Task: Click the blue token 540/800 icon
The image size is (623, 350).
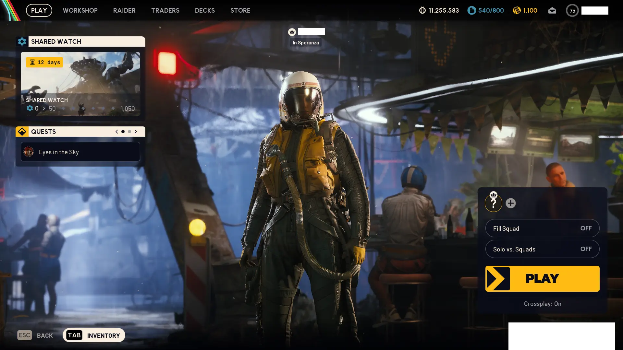Action: click(x=471, y=10)
